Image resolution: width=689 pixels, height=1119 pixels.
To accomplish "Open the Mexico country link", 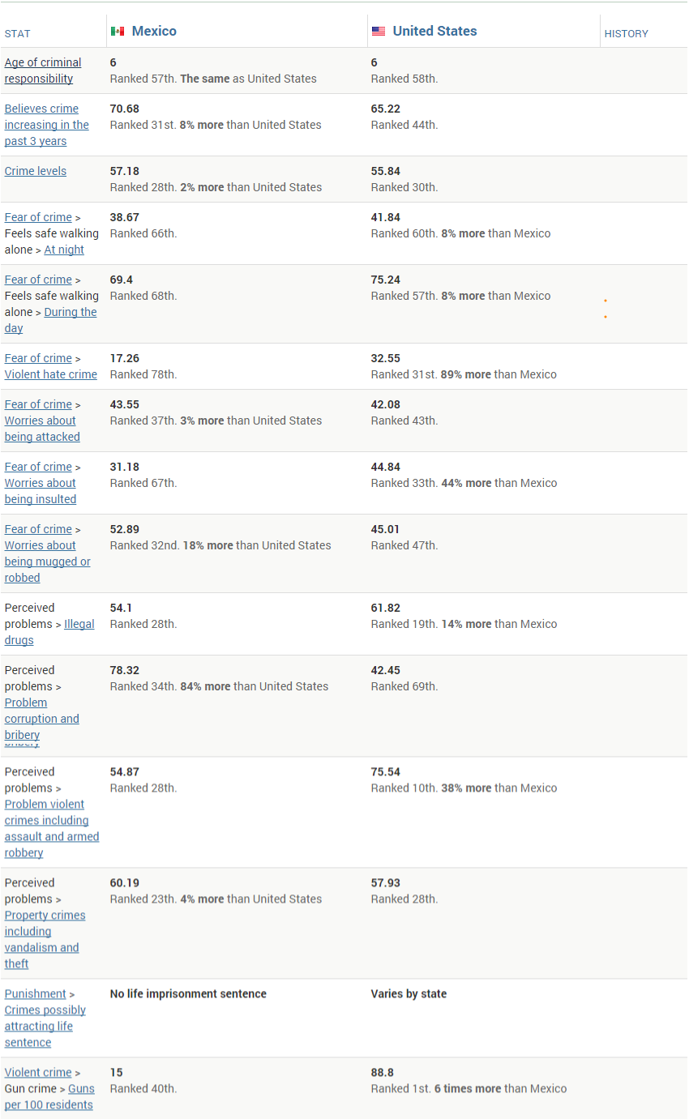I will click(154, 32).
